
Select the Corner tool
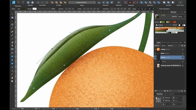(12, 28)
